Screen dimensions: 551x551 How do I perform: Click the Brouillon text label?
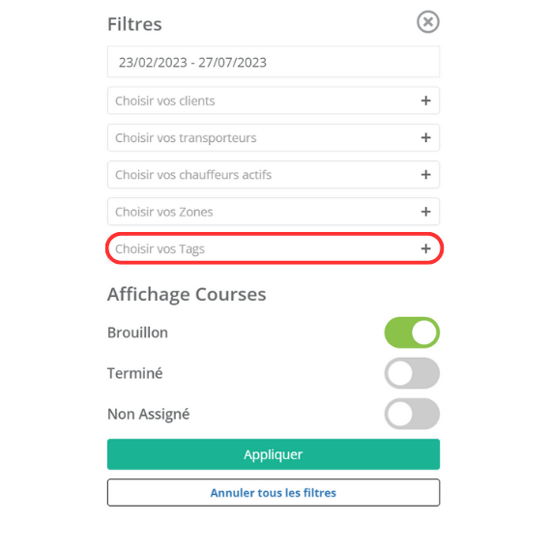coord(137,333)
